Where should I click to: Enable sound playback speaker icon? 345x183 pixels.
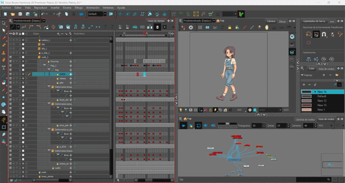(206, 125)
